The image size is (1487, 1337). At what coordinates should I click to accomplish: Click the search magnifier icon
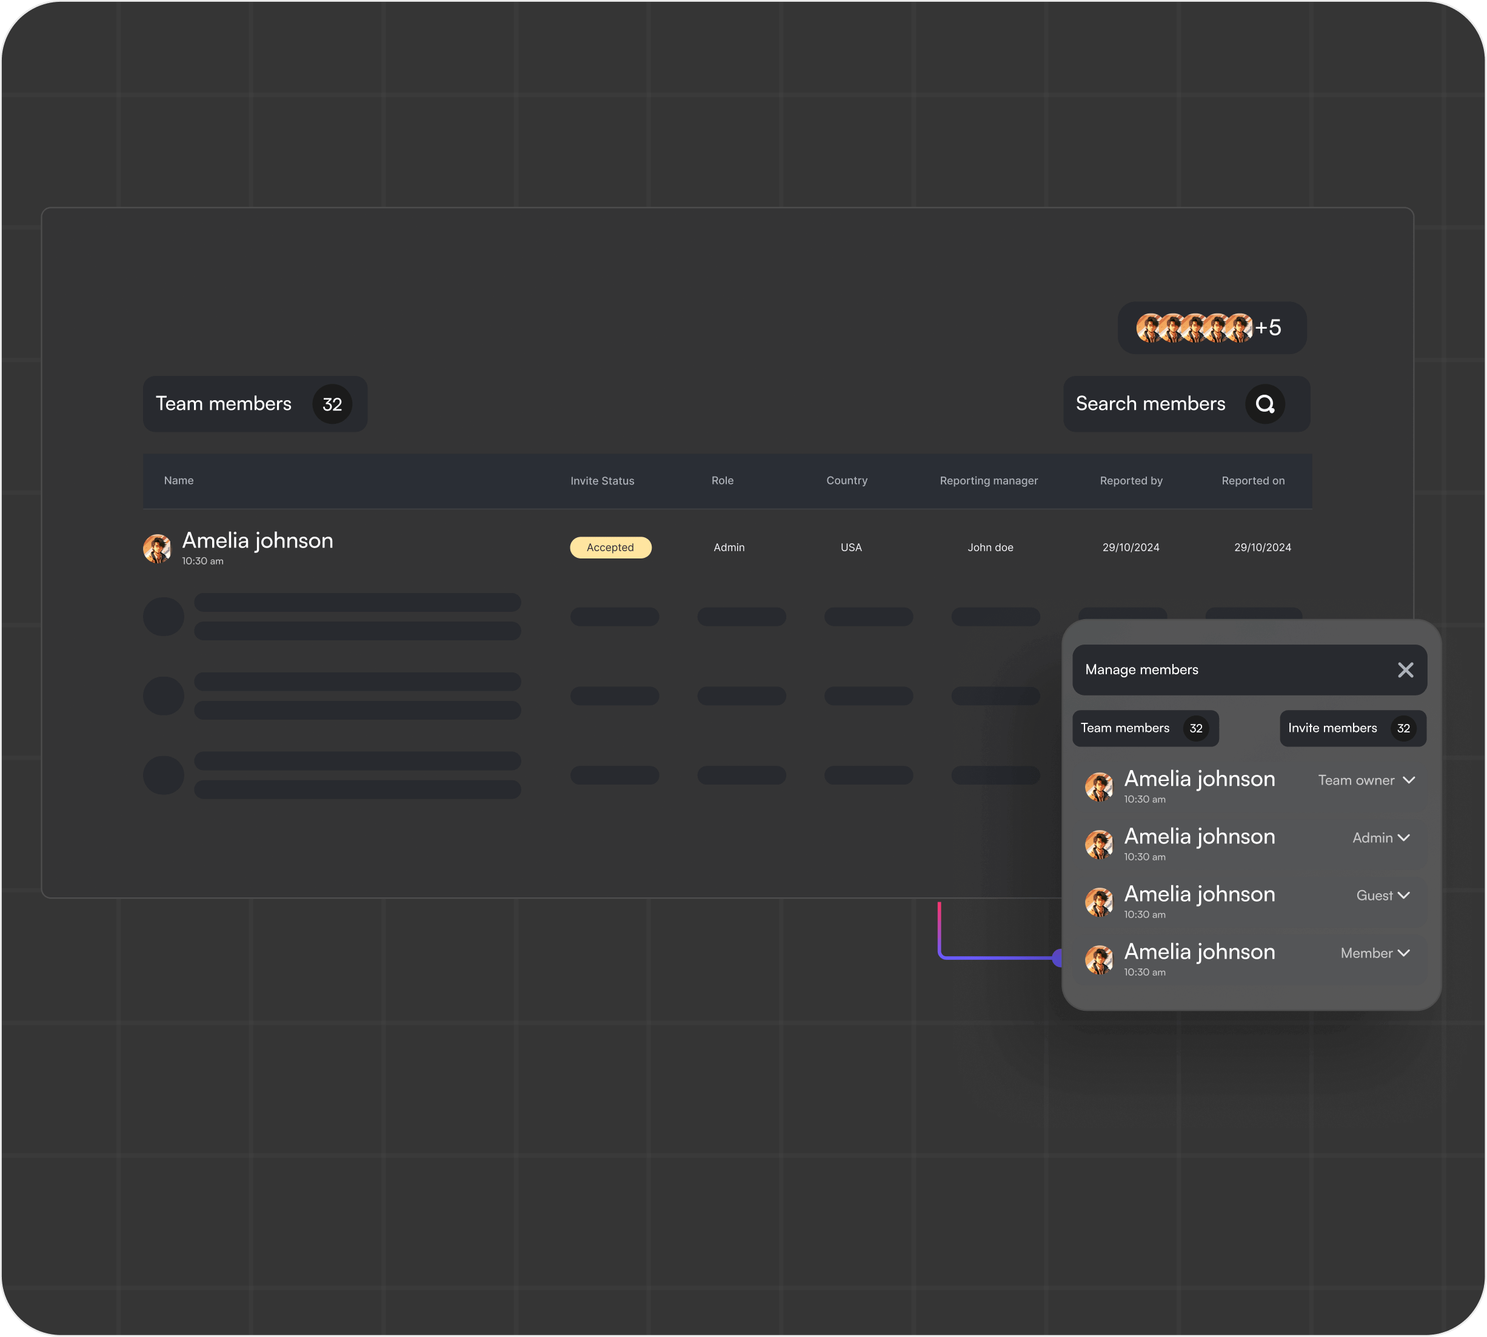(x=1265, y=404)
